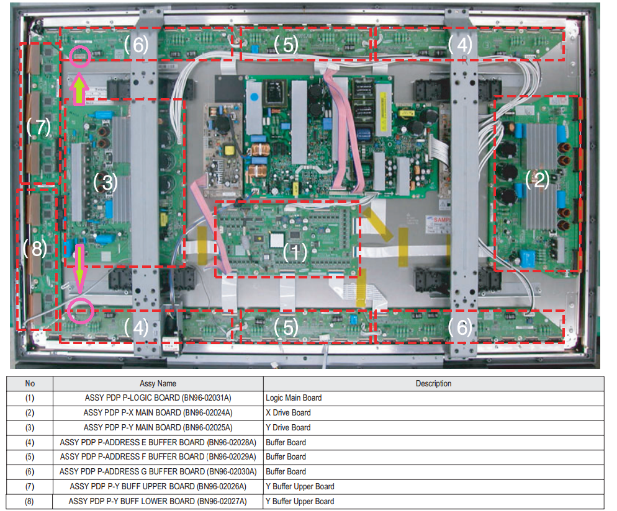Click "Buffer Board" description in row (5)
617x511 pixels.
tap(286, 457)
